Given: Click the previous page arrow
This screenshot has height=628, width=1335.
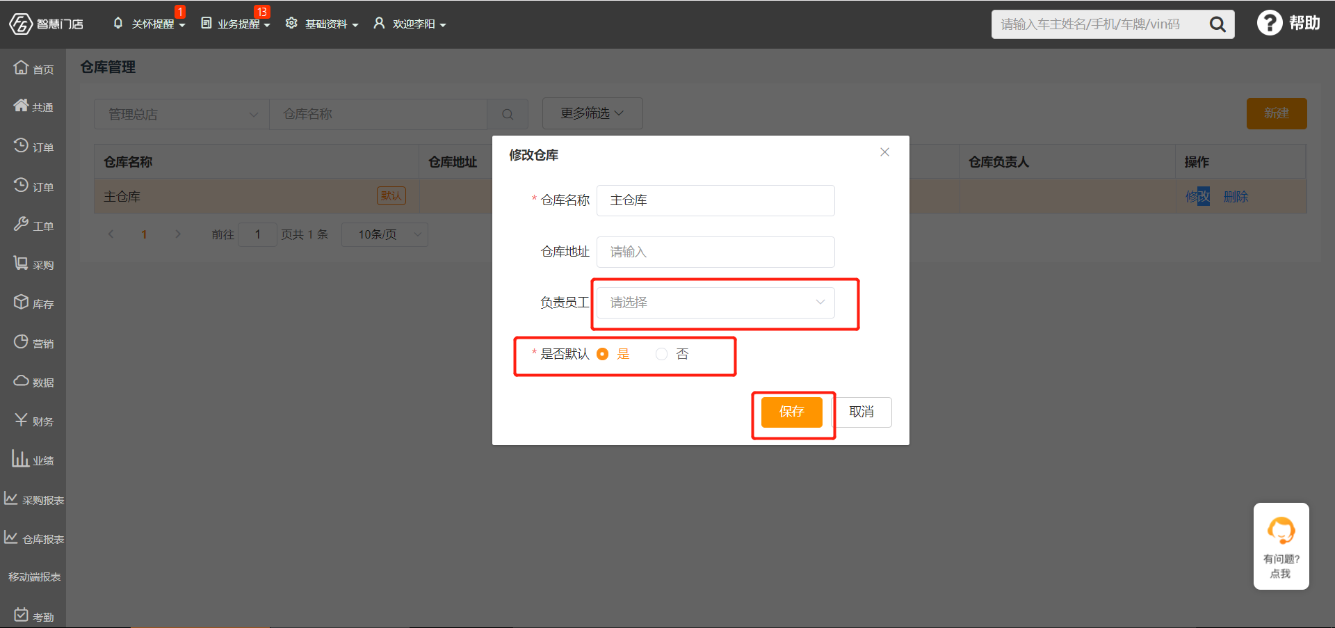Looking at the screenshot, I should [x=111, y=234].
